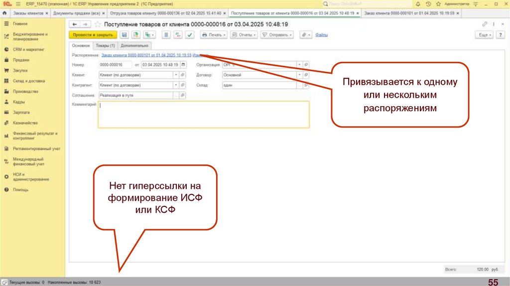510x286 pixels.
Task: Open the Клиент field's linked record icon
Action: [x=182, y=75]
